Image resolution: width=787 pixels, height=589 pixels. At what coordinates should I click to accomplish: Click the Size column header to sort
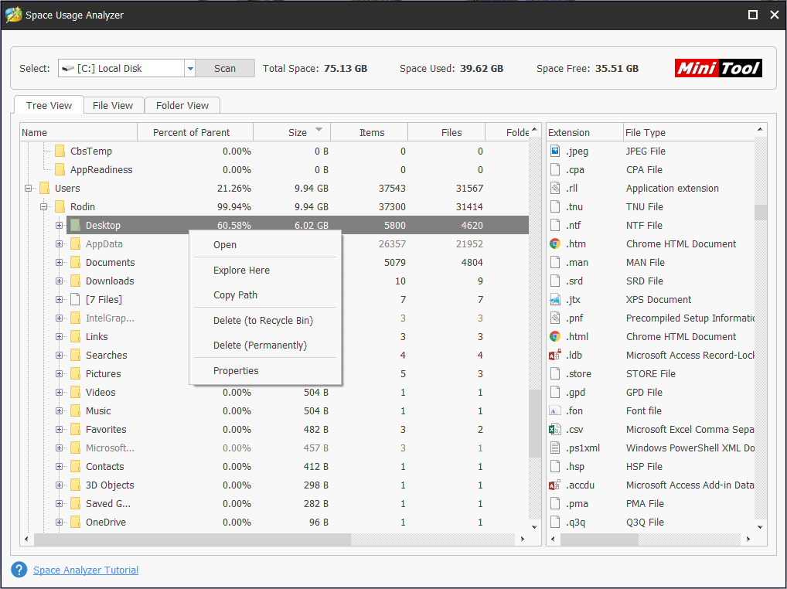(297, 132)
